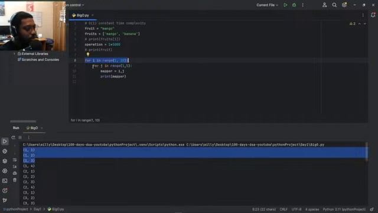Select Scratches and Consoles in project tree
The image size is (378, 213).
[40, 60]
